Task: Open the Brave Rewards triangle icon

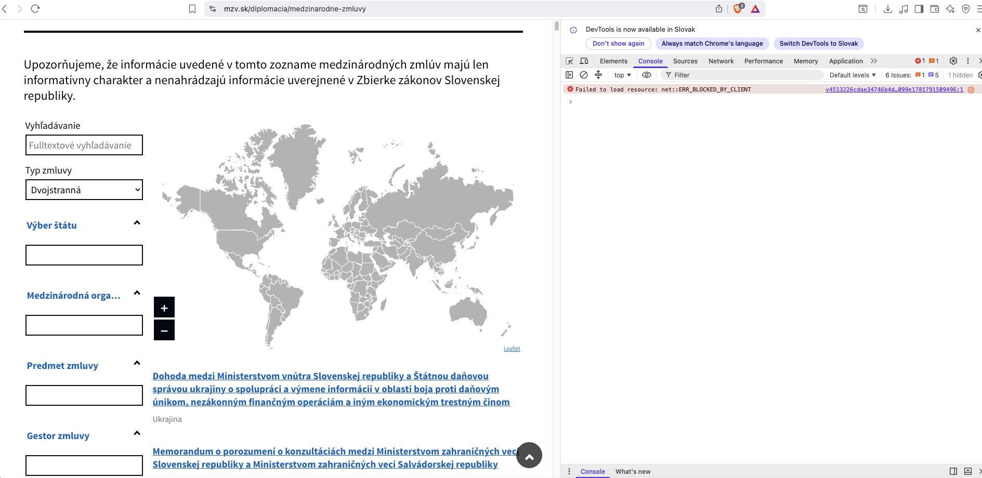Action: 755,9
